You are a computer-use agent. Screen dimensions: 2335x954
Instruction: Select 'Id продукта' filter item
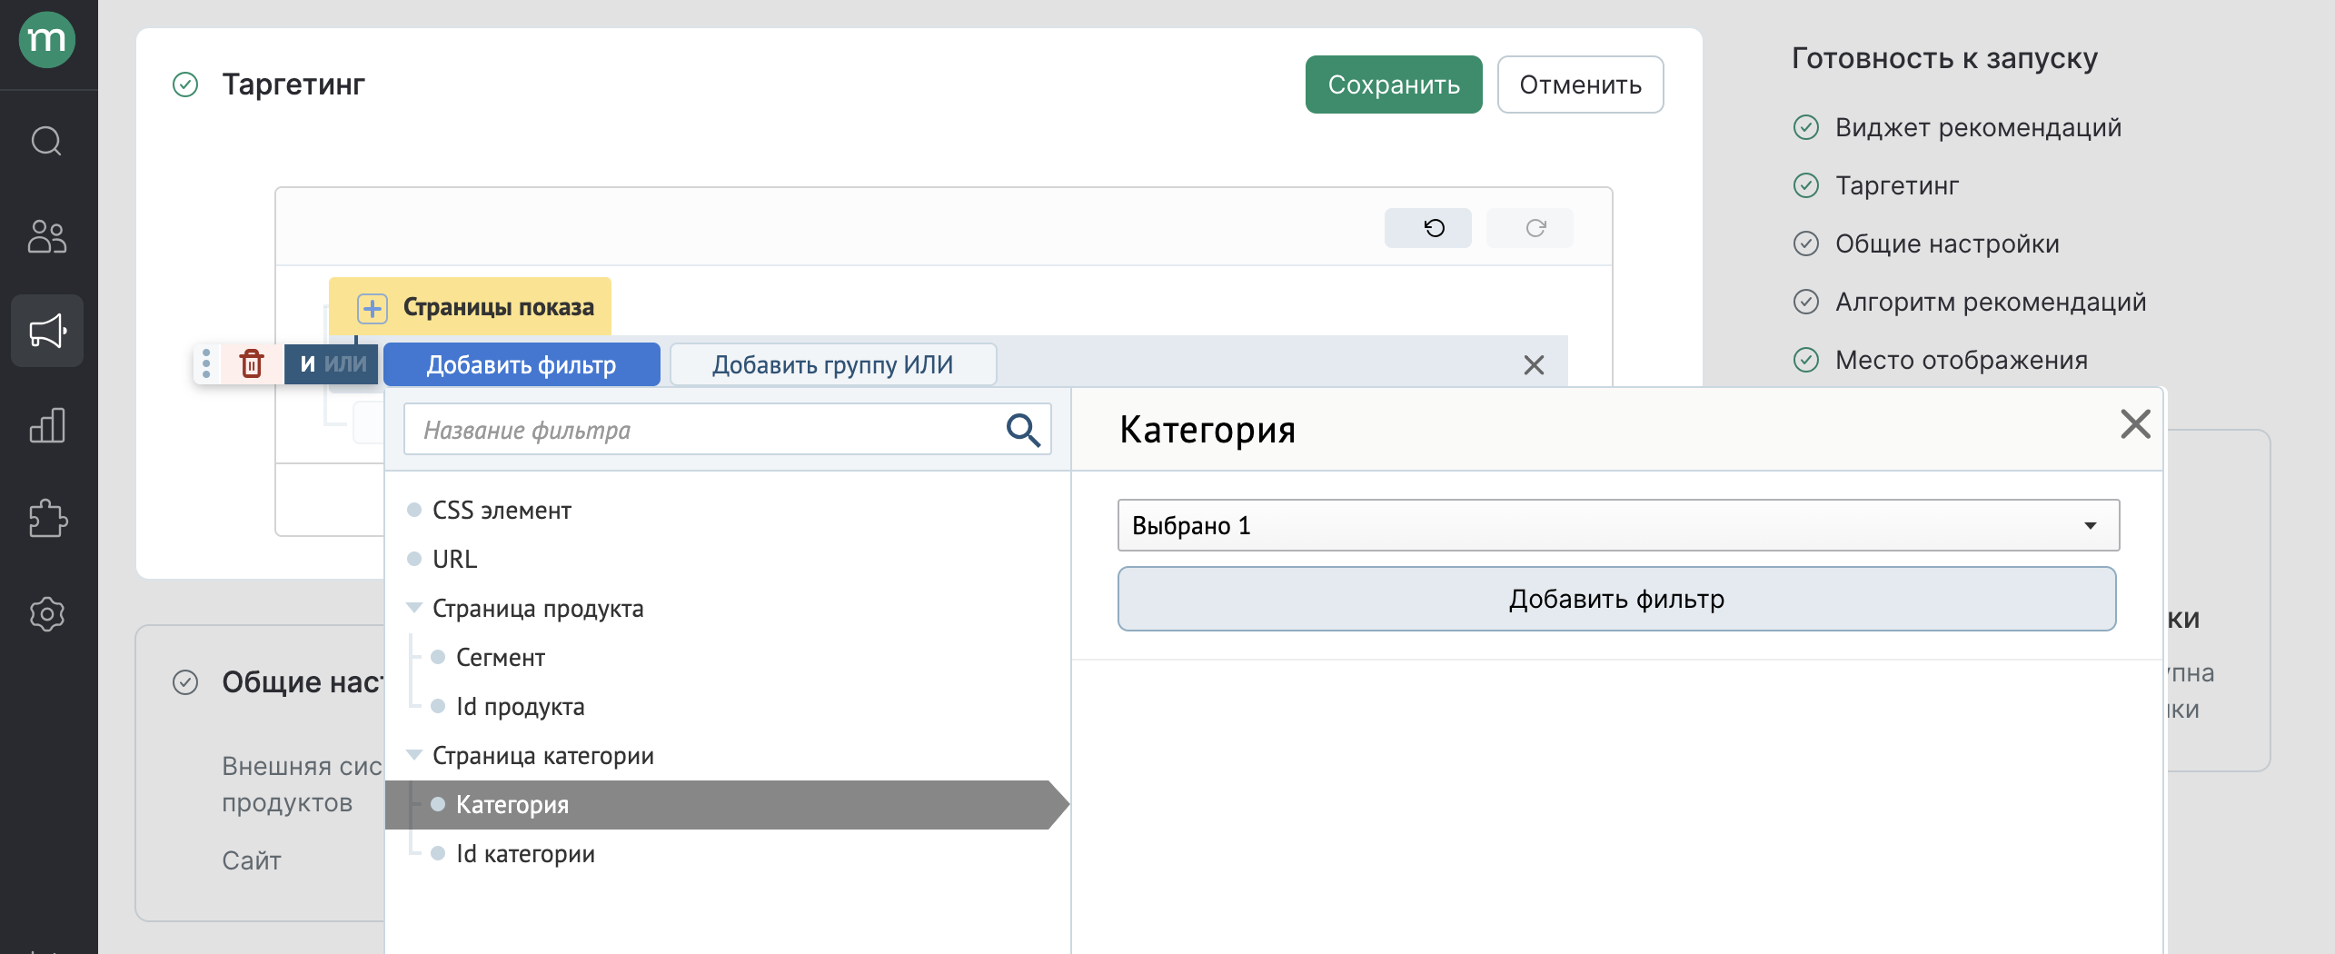[520, 707]
